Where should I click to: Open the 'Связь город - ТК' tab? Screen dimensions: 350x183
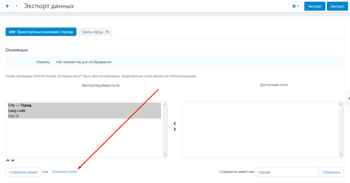pyautogui.click(x=95, y=32)
